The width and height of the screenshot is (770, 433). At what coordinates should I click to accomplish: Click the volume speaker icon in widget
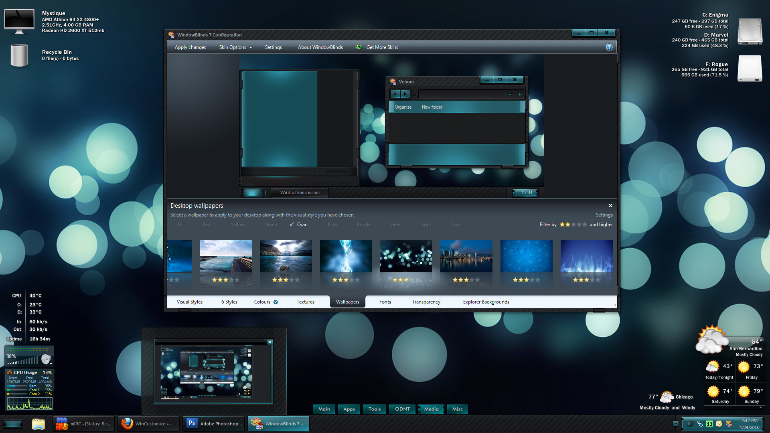coord(46,359)
